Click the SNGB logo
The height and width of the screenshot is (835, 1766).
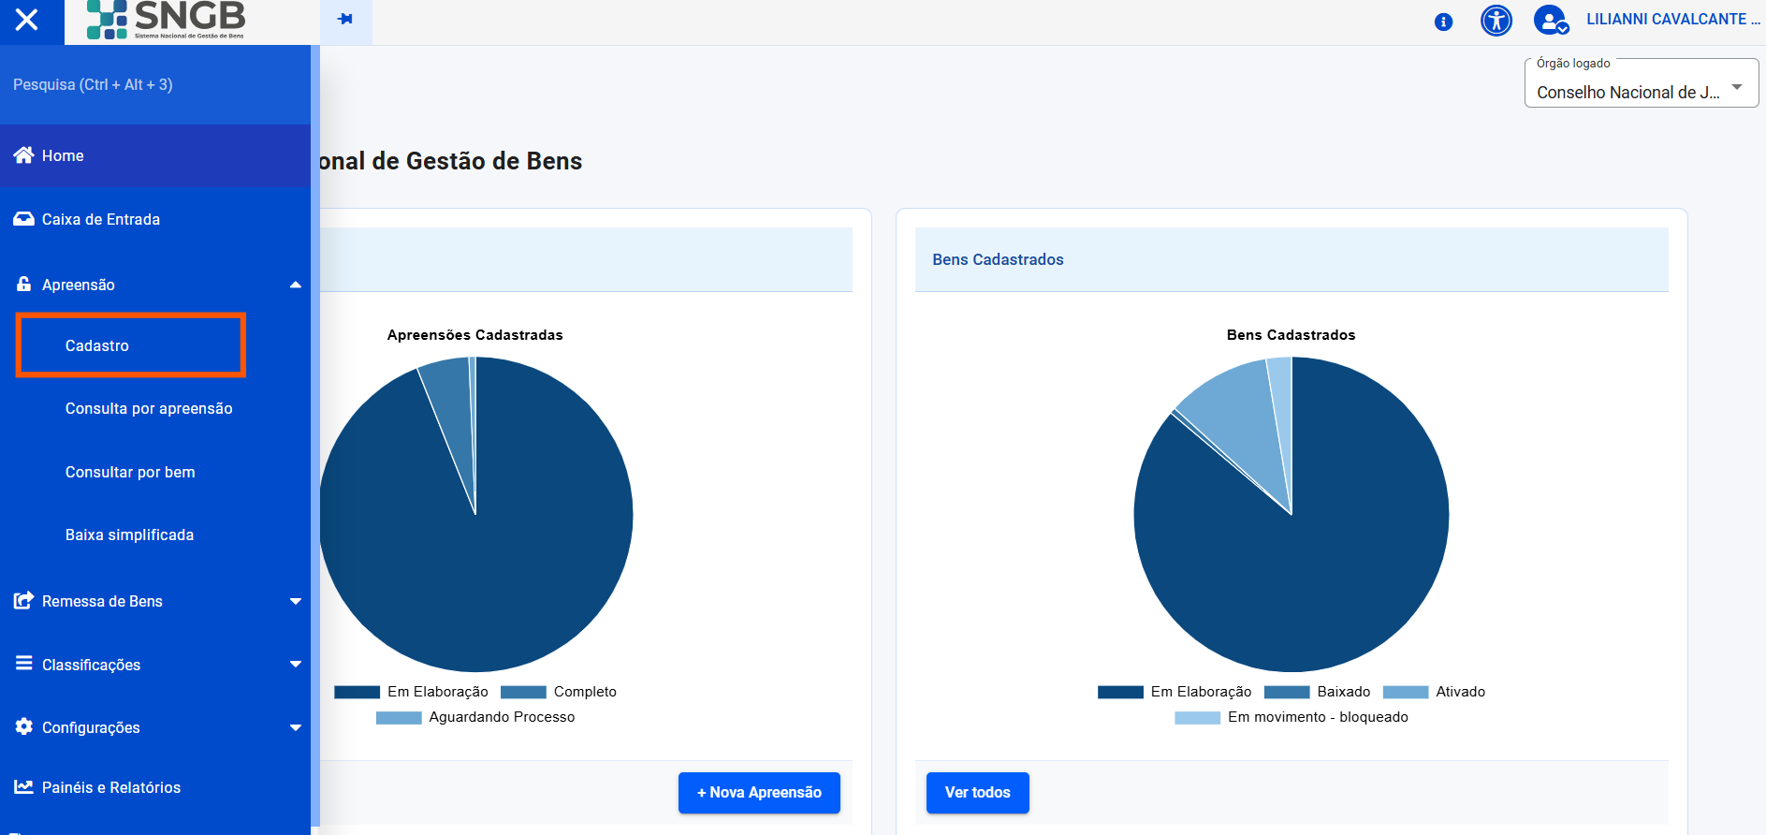166,21
